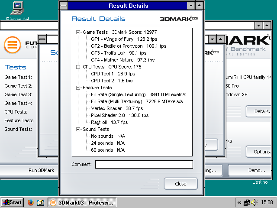Click Game Test 4 label in main window
Image resolution: width=277 pixels, height=208 pixels.
[18, 103]
